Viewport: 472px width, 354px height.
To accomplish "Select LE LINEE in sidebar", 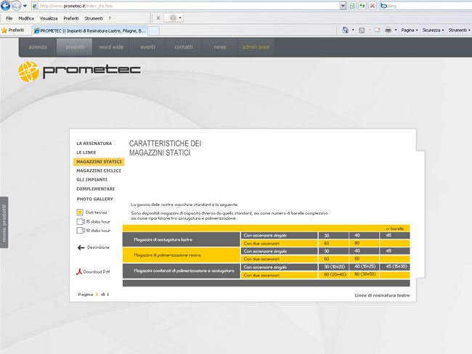I will pos(86,152).
